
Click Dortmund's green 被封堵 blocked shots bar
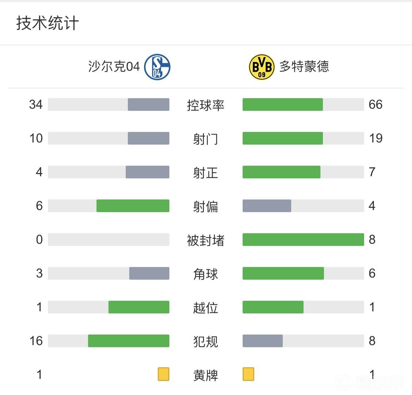pyautogui.click(x=303, y=240)
